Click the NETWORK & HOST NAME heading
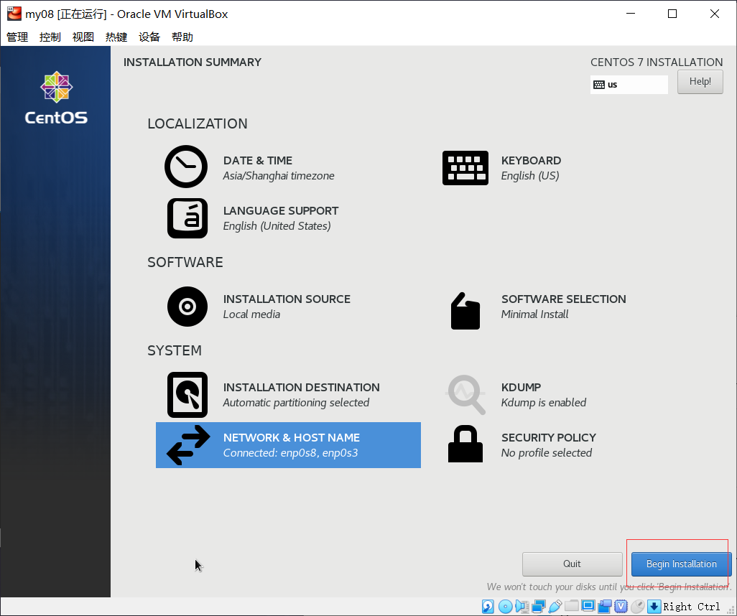 [x=292, y=438]
